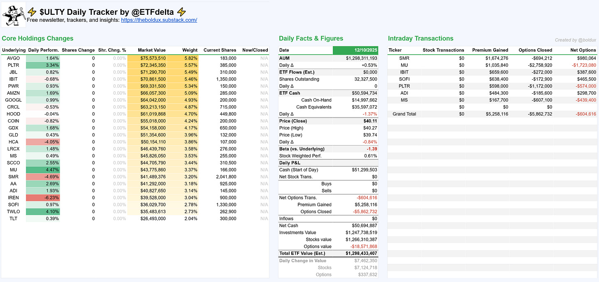The width and height of the screenshot is (599, 282).
Task: Click the New/Closed column header
Action: pyautogui.click(x=255, y=50)
